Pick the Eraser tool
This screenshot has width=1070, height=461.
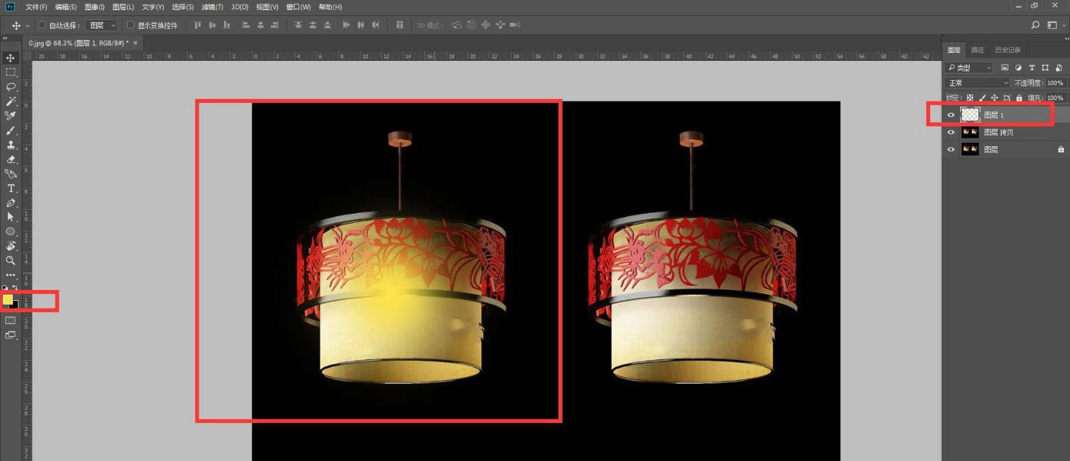[x=11, y=160]
